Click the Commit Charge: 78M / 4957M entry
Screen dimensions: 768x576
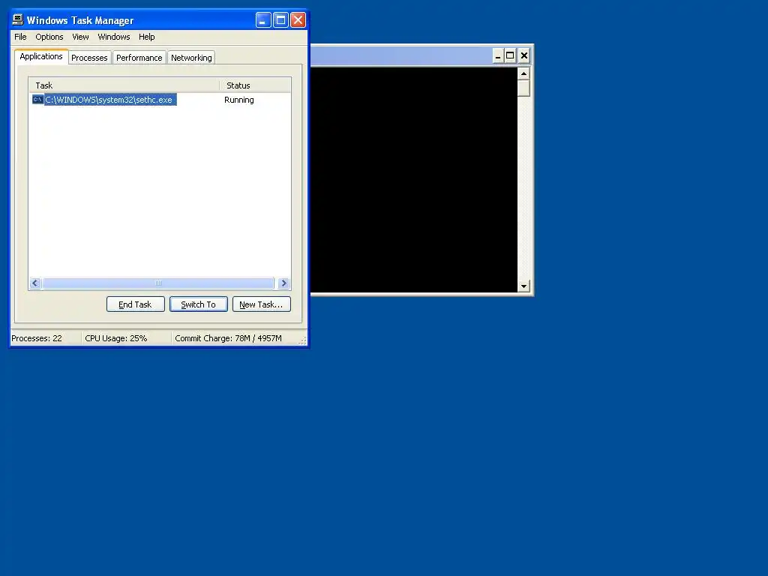pos(228,338)
